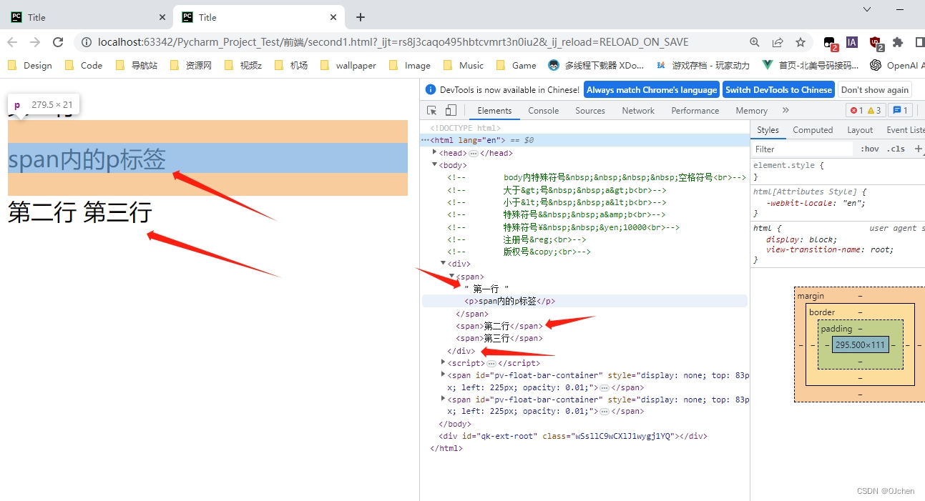Show more DevTools tabs chevron
This screenshot has height=501, width=925.
(x=785, y=110)
